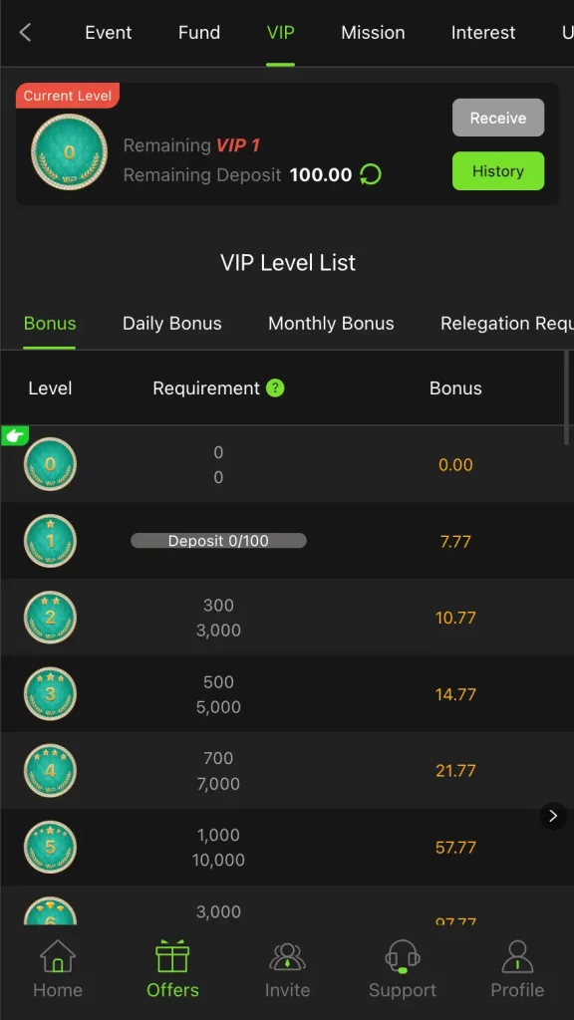Open the Requirement help question mark
This screenshot has height=1020, width=574.
276,388
